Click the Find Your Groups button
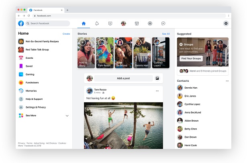247x163 pixels. pyautogui.click(x=191, y=59)
